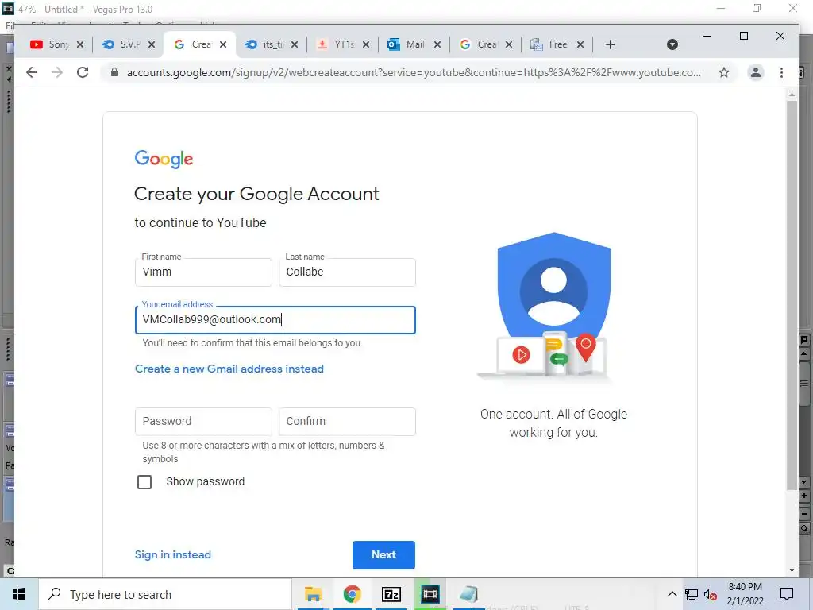Screen dimensions: 813x610
Task: Open the clock showing 8:40 PM
Action: pos(745,594)
